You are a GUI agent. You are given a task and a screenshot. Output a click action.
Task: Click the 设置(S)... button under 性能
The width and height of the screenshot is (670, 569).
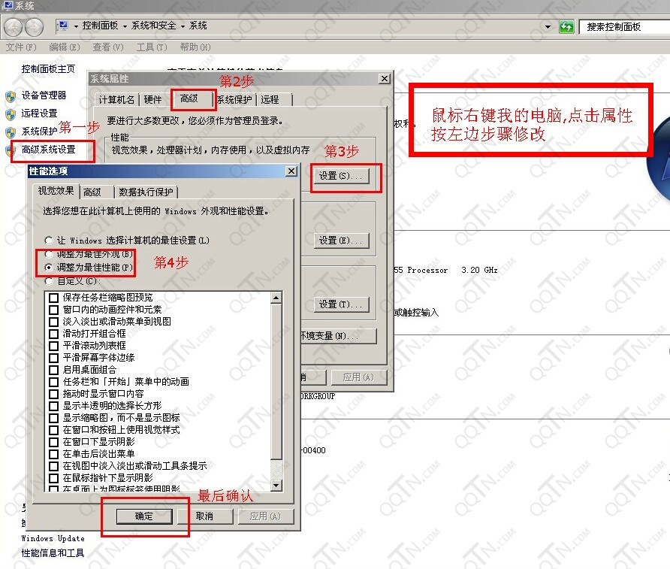(x=343, y=176)
